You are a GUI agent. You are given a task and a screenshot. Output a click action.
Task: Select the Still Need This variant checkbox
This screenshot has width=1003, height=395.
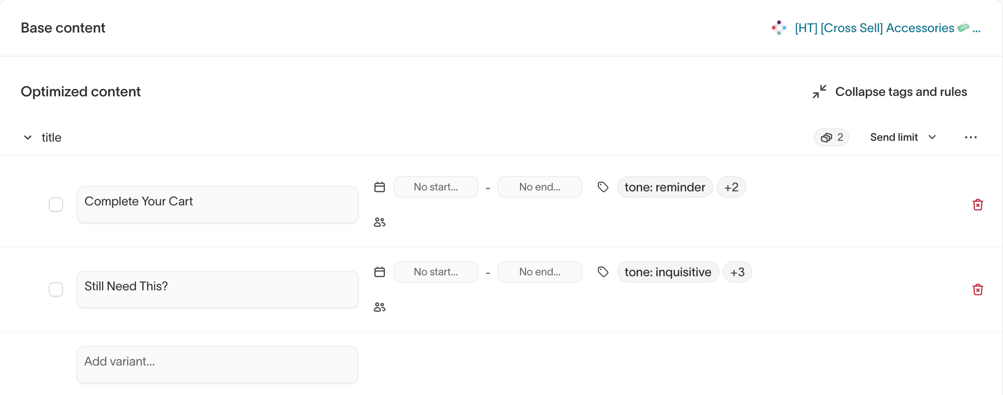coord(56,289)
